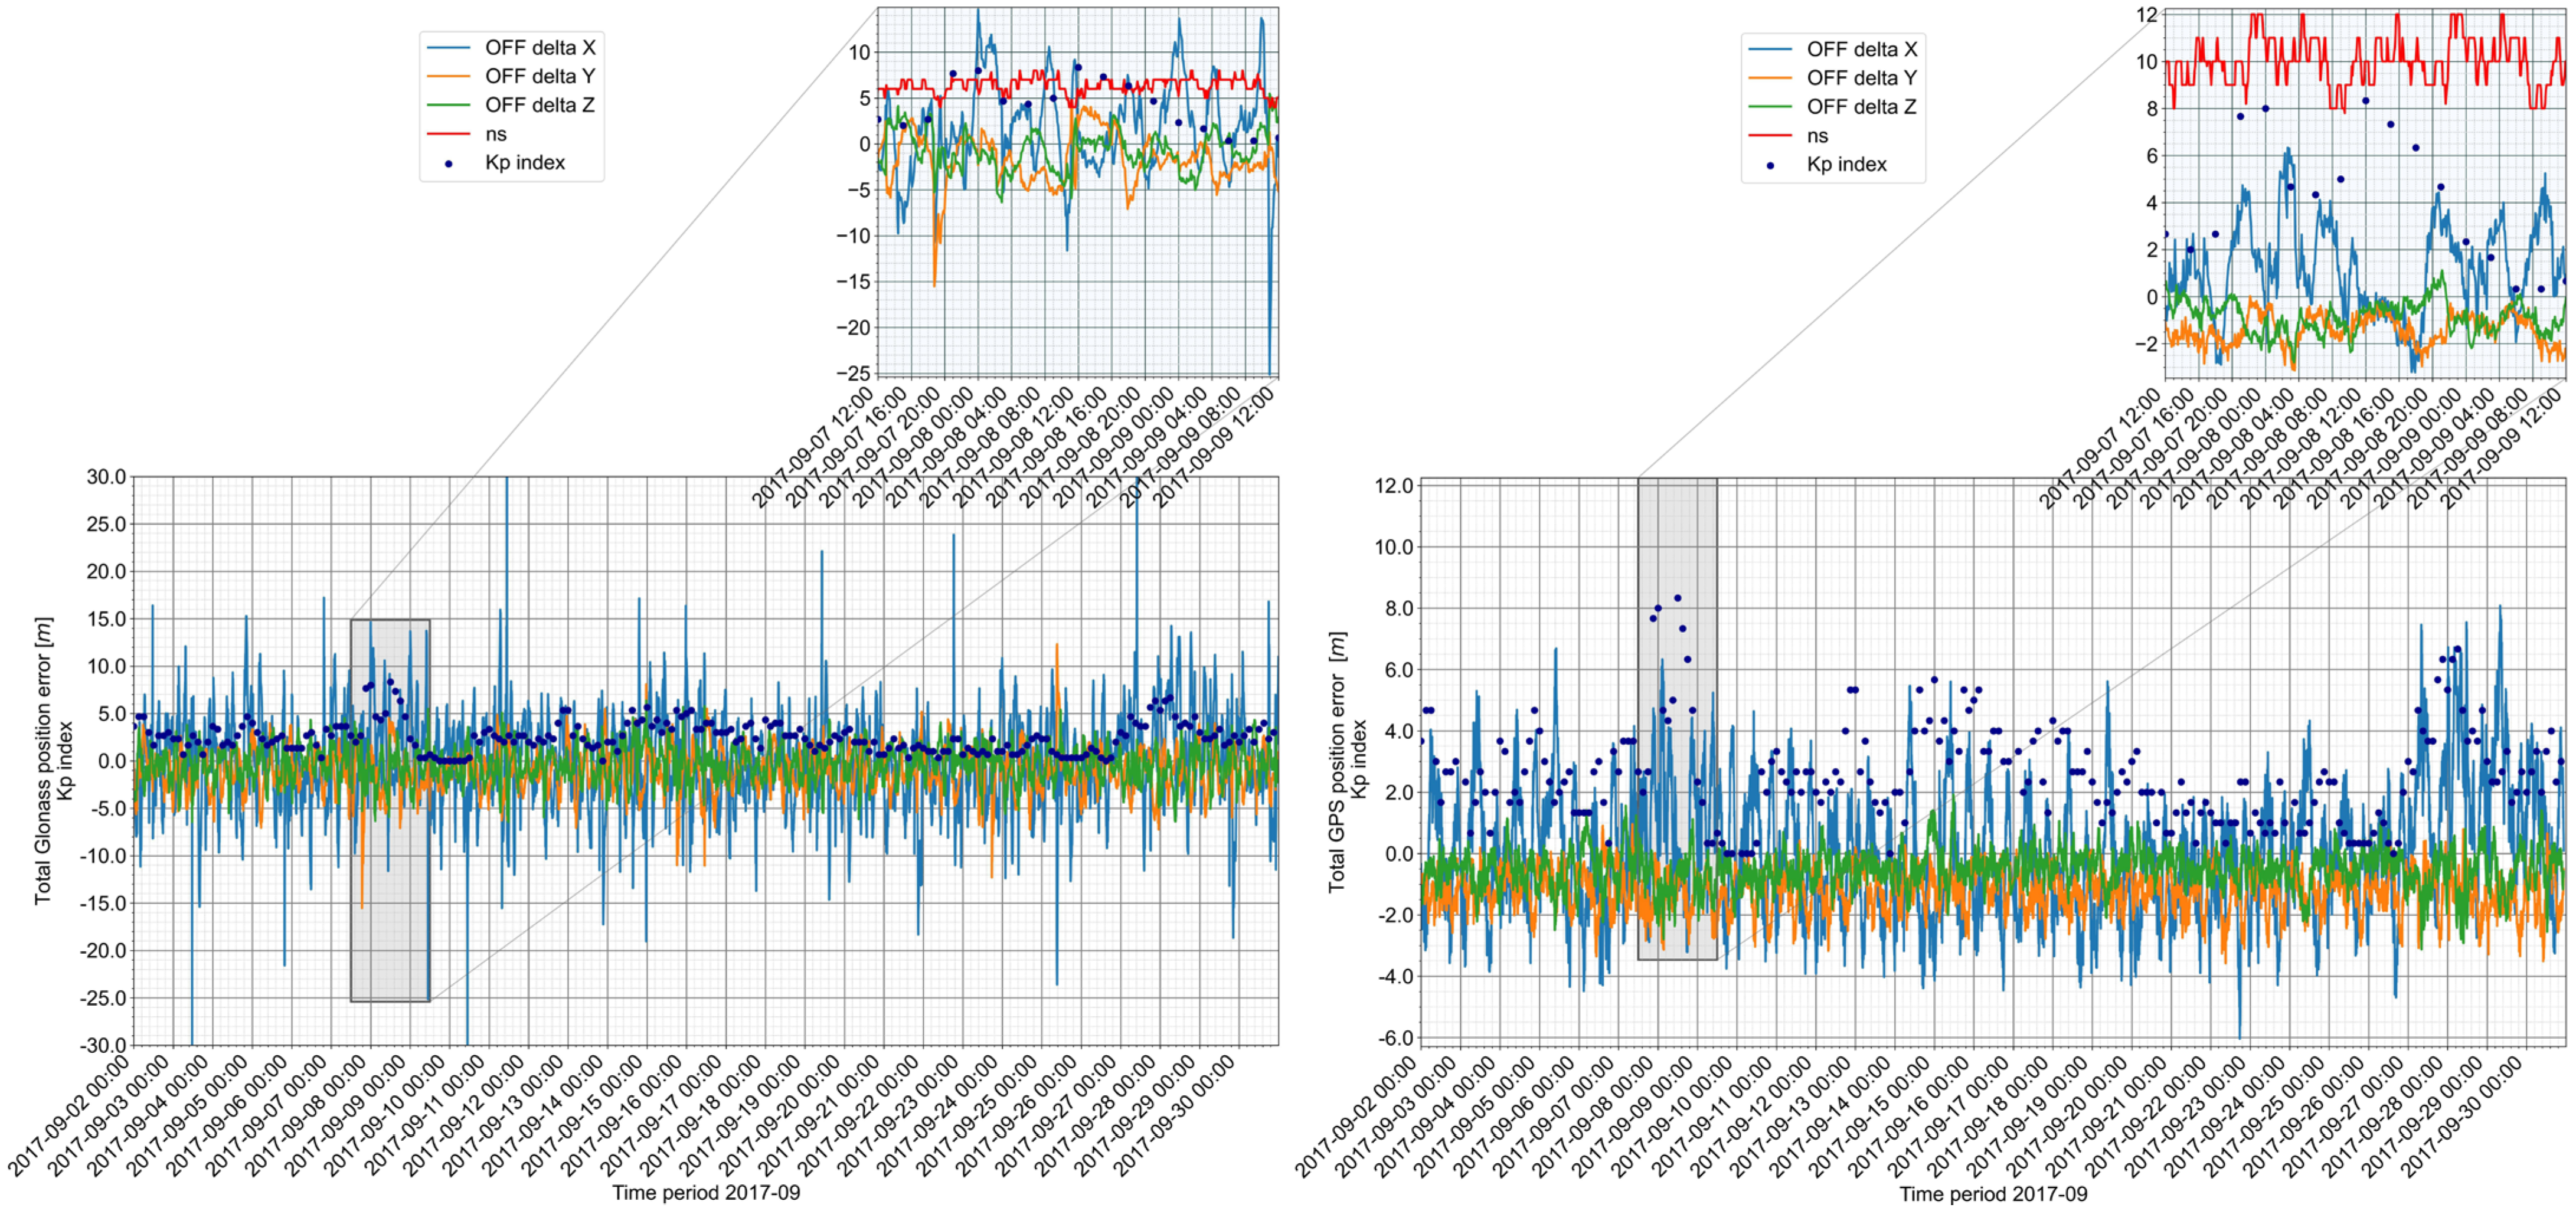Click 'OFF delta X' in the Glonass legend
The image size is (2576, 1211).
pyautogui.click(x=540, y=47)
